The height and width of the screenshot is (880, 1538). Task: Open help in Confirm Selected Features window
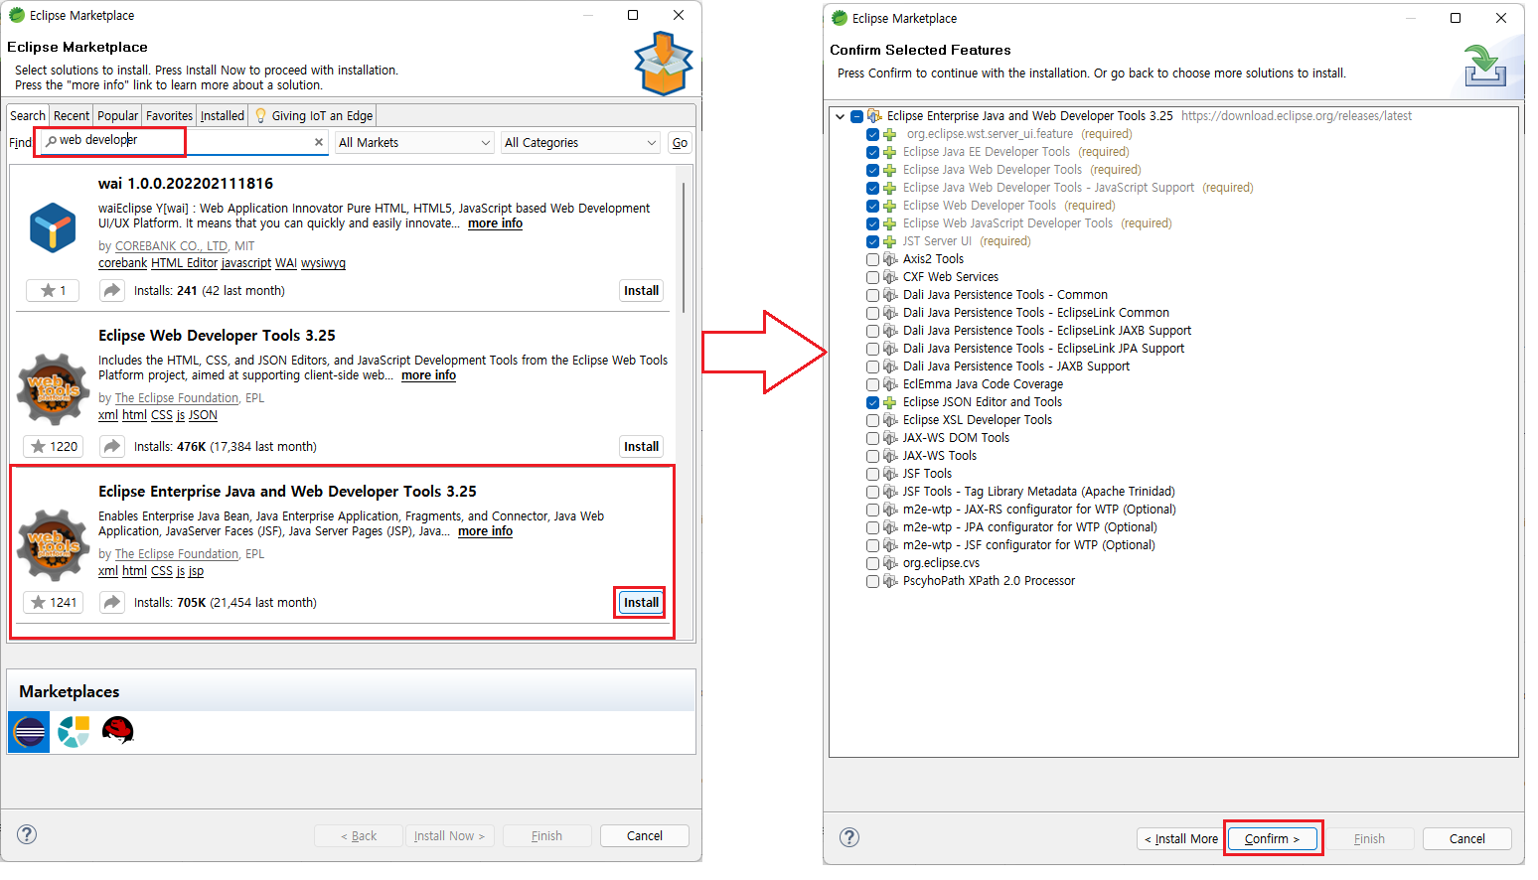[x=849, y=837]
